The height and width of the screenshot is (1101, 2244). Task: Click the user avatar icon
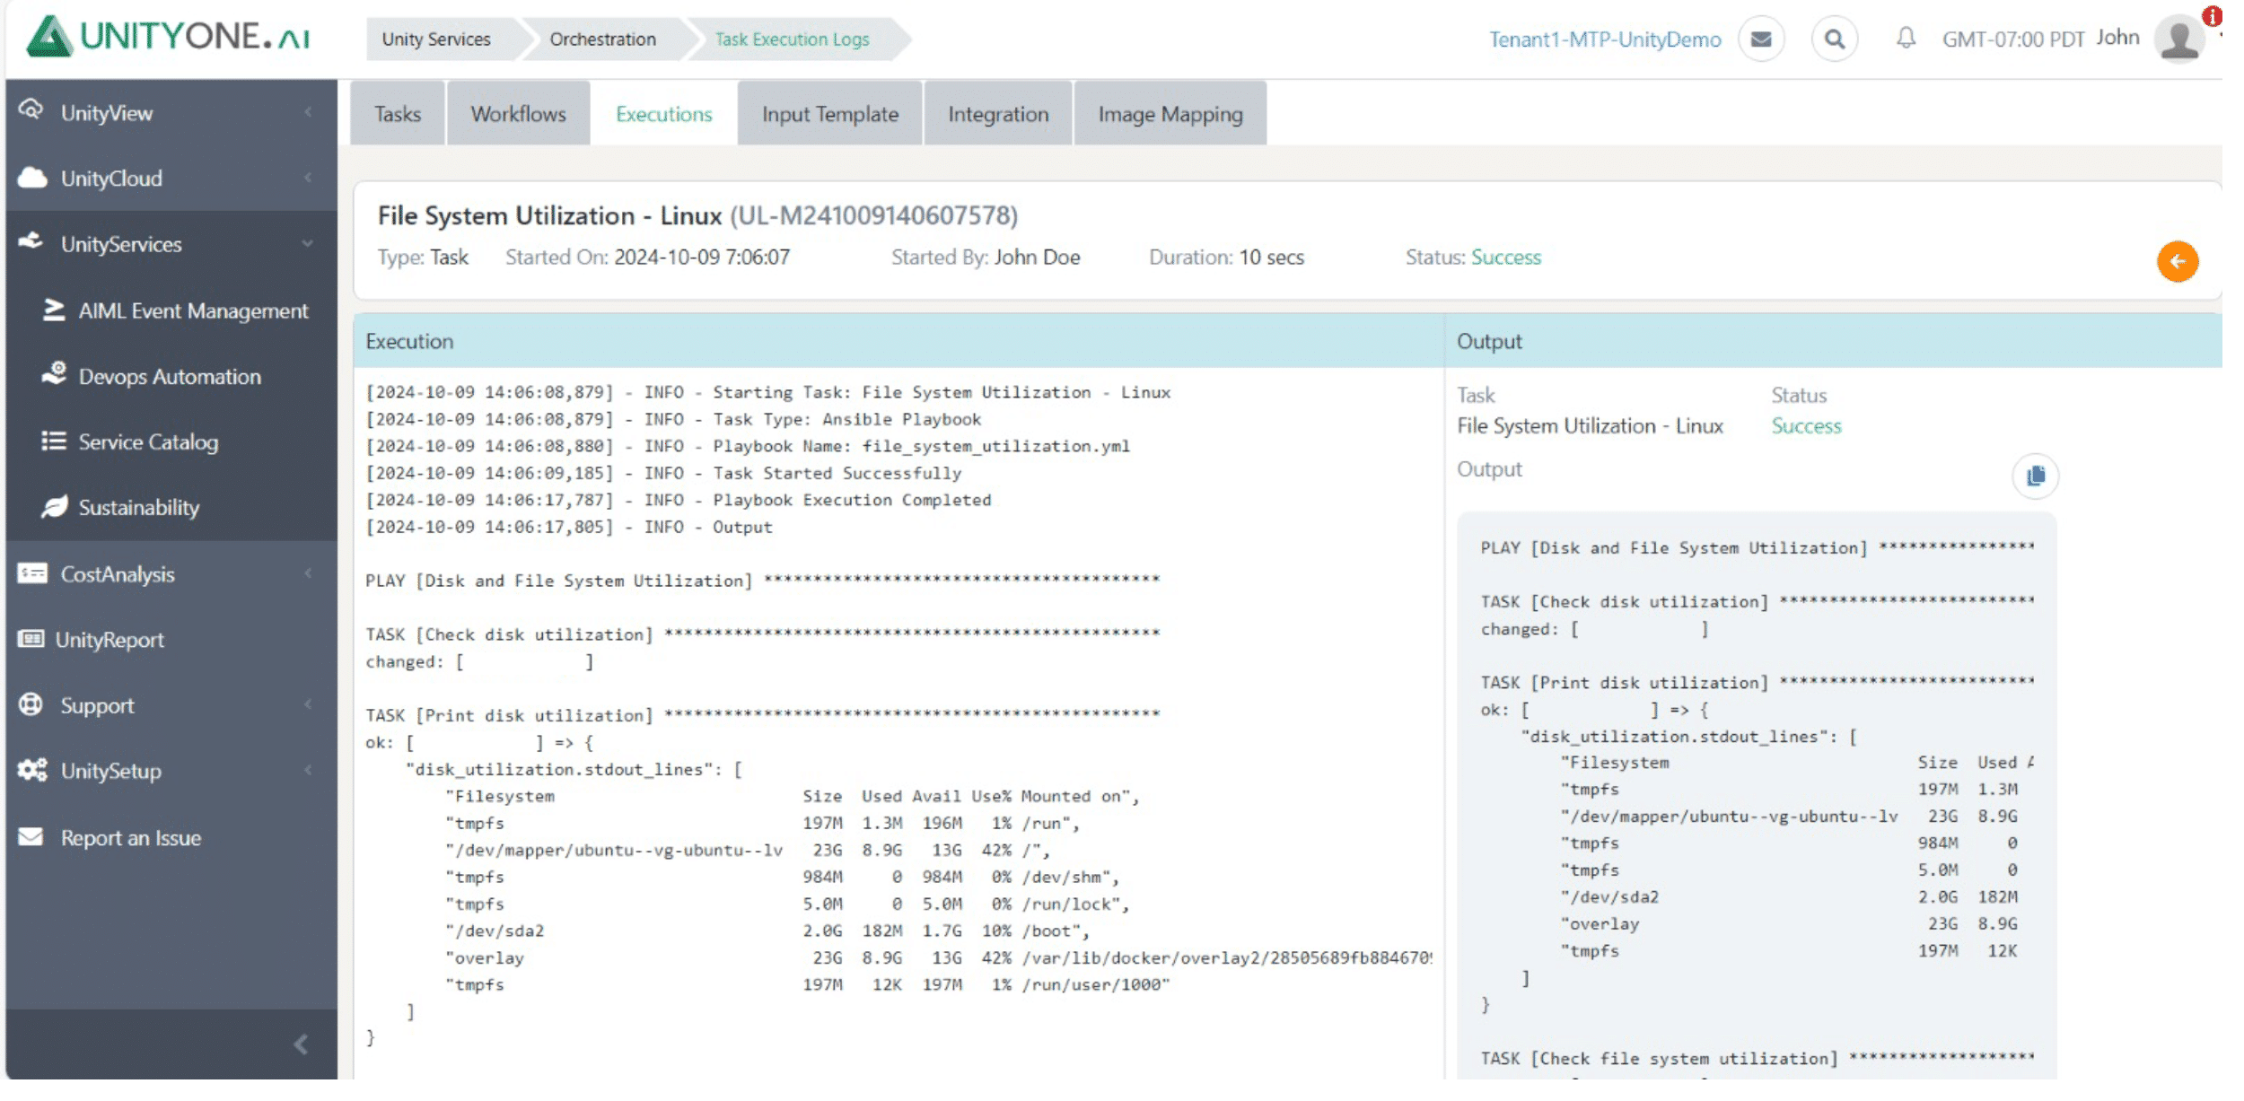pos(2179,39)
